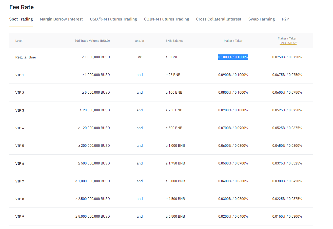Screen dimensions: 333x229
Task: Select the "VIP 3" level cell
Action: (20, 110)
